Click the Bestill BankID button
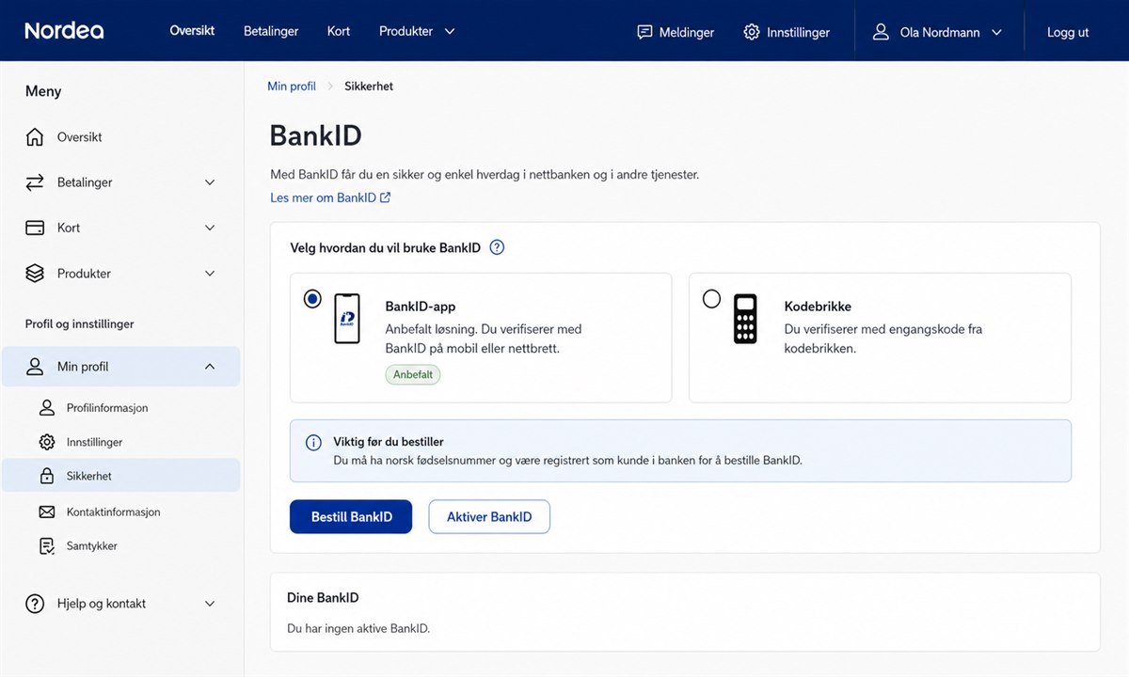1129x677 pixels. click(351, 516)
